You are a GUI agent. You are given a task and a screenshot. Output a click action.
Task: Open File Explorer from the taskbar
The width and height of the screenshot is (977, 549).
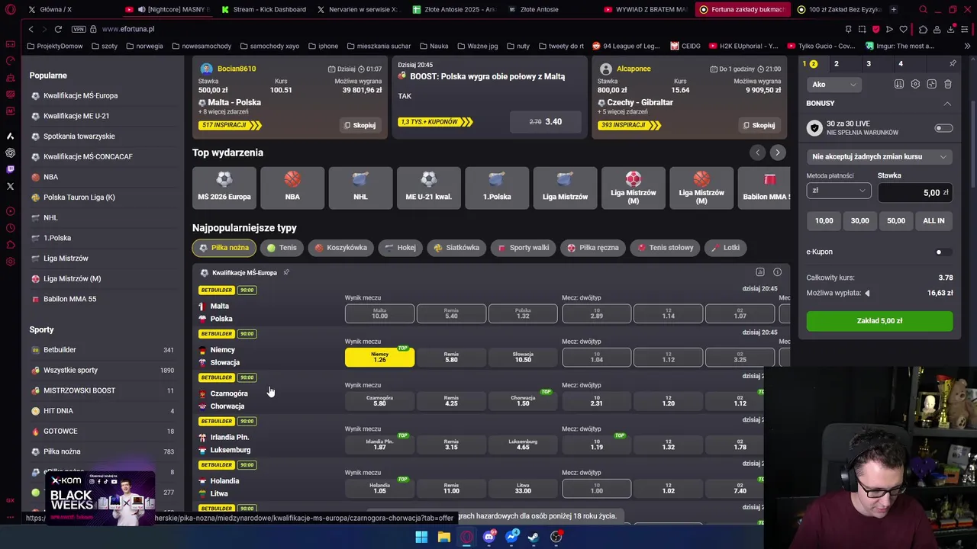click(444, 537)
